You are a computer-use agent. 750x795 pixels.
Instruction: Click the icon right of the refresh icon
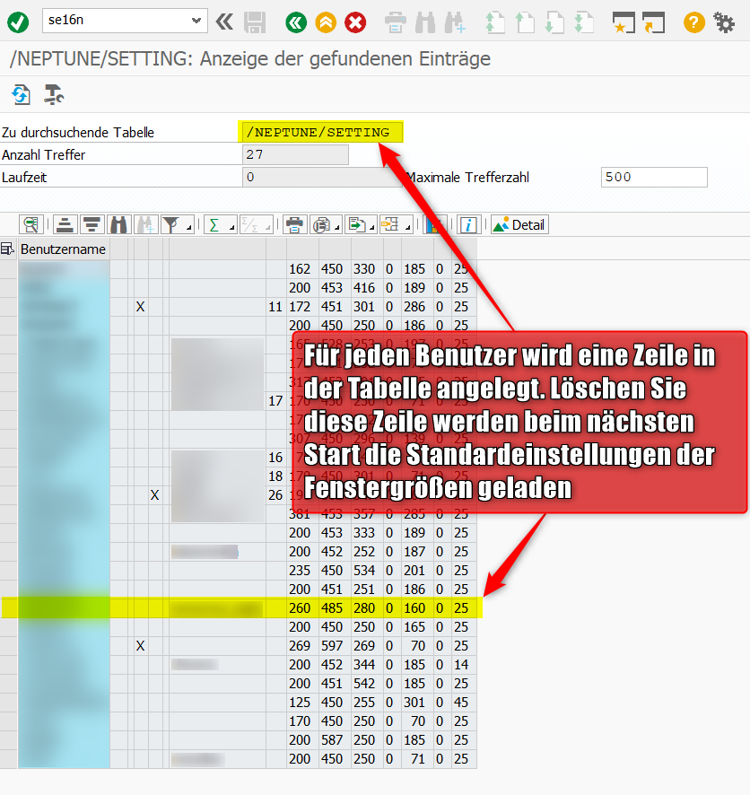[53, 95]
